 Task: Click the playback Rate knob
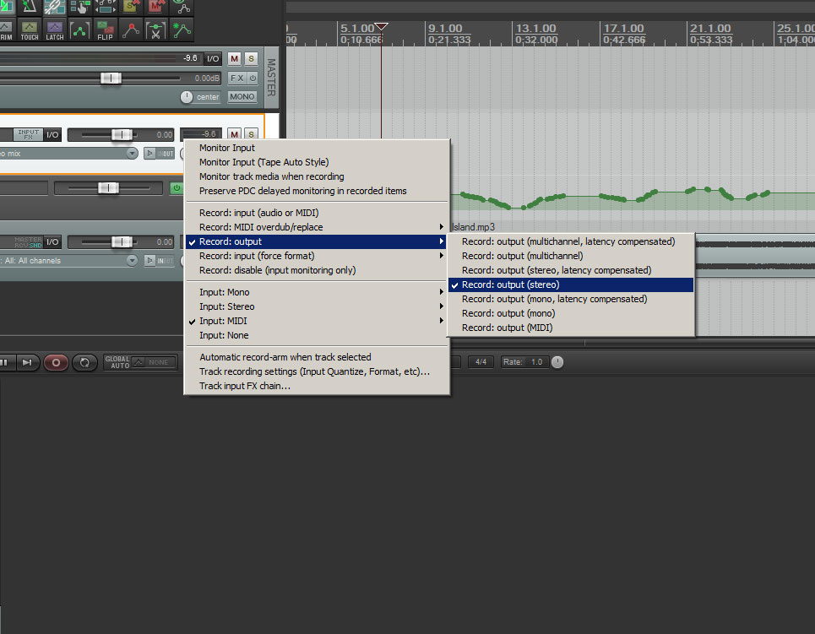pyautogui.click(x=557, y=362)
